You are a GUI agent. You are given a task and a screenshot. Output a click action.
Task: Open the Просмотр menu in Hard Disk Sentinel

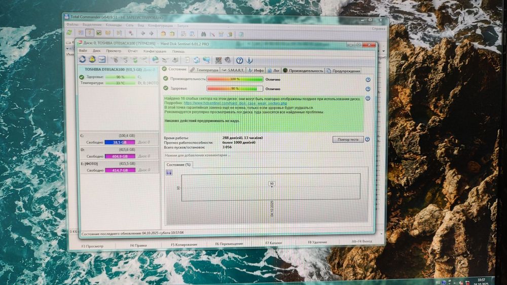tap(114, 51)
